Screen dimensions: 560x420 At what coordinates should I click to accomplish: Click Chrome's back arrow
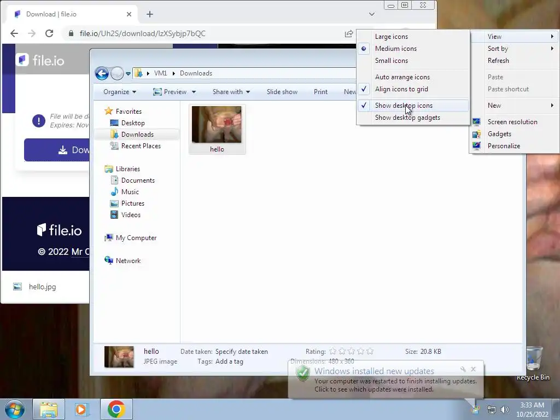pos(14,33)
